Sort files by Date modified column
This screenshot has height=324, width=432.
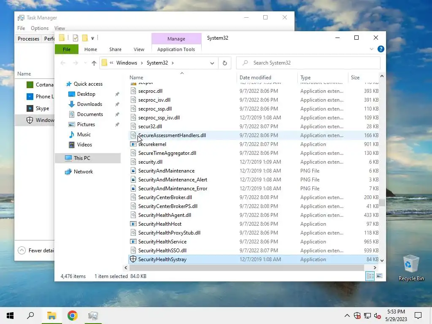(267, 78)
